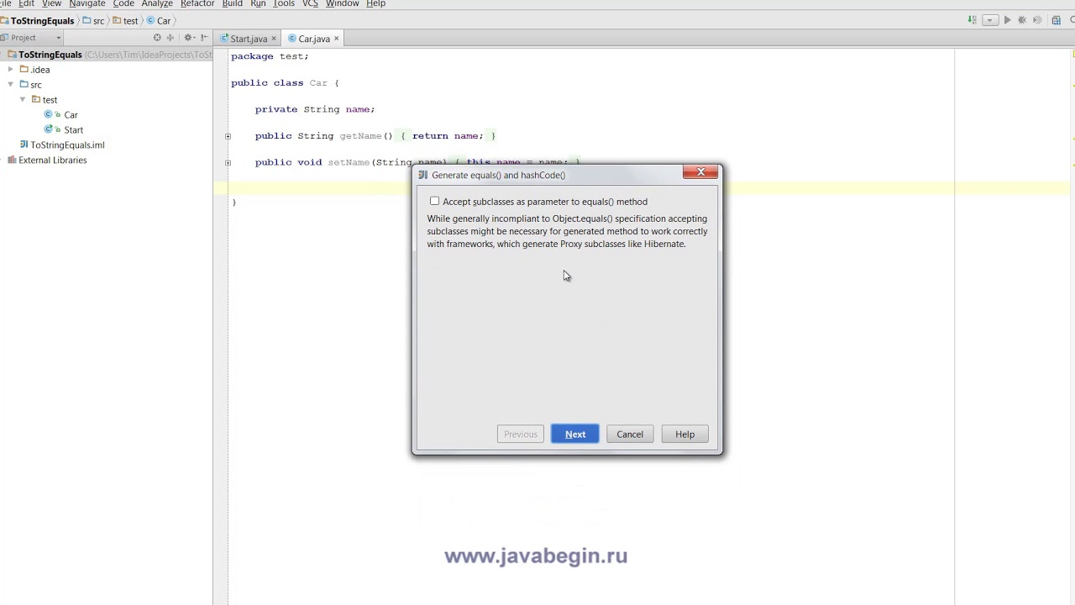Click 'public class Car' line in editor
Viewport: 1075px width, 605px height.
tap(285, 83)
